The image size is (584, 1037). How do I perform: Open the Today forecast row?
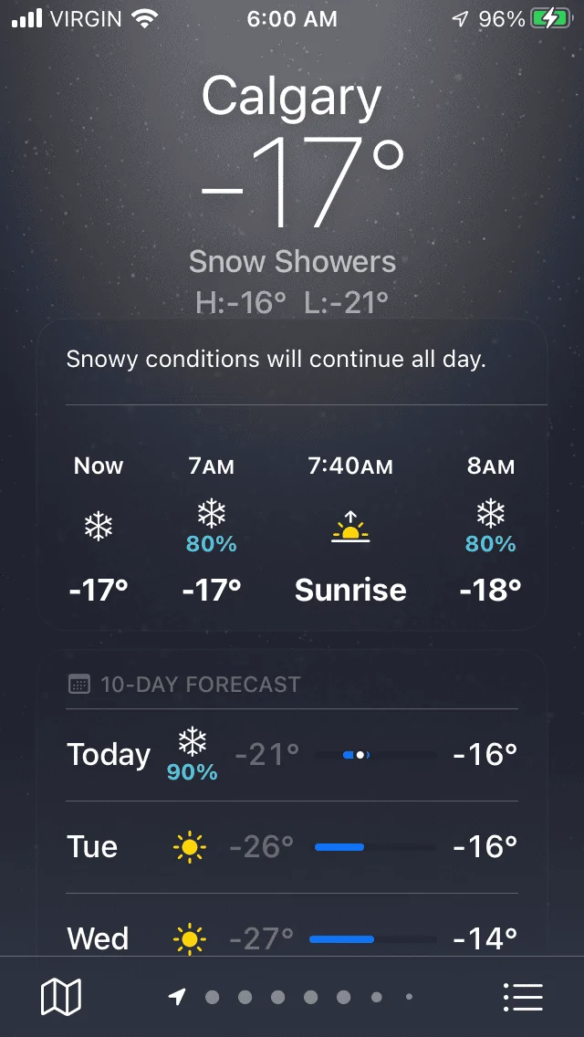tap(292, 755)
